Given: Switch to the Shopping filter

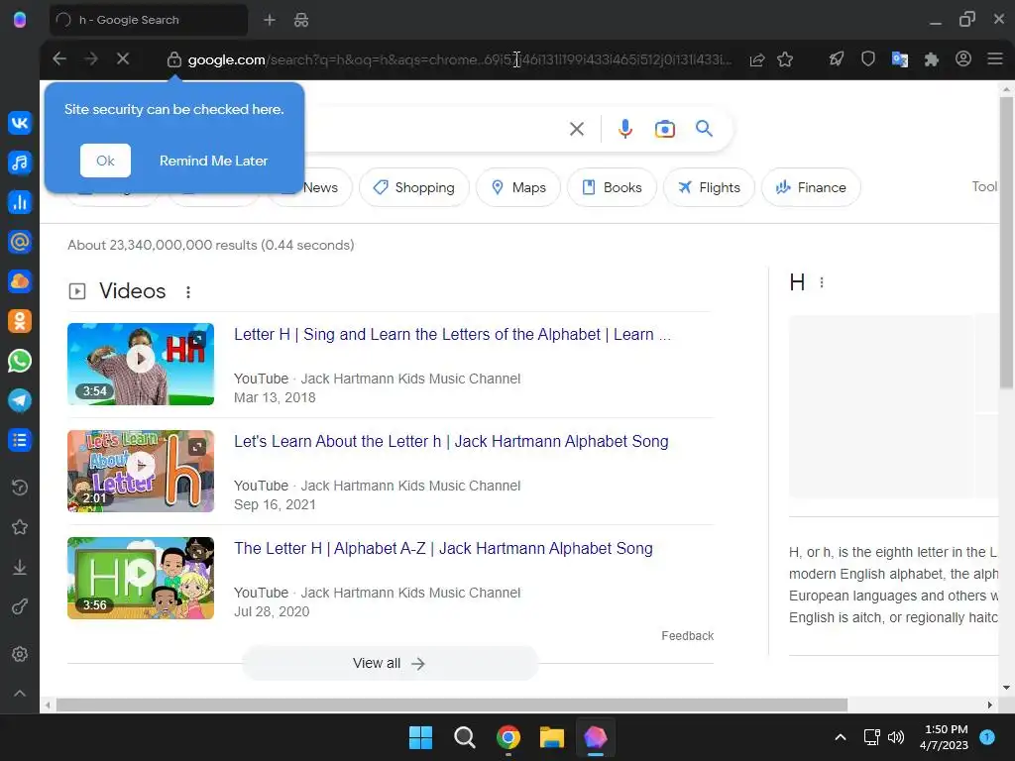Looking at the screenshot, I should [414, 187].
